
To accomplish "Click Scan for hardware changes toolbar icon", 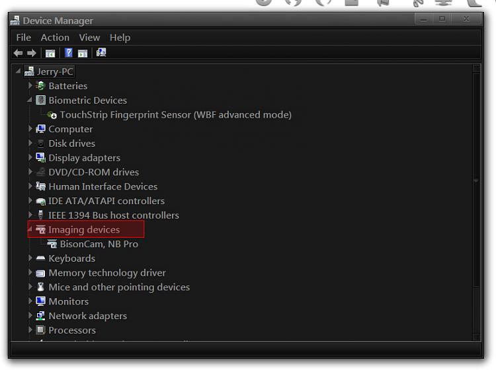I will 101,52.
